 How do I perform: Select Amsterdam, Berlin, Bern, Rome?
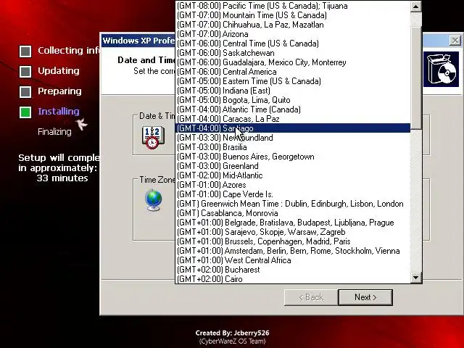tap(293, 251)
